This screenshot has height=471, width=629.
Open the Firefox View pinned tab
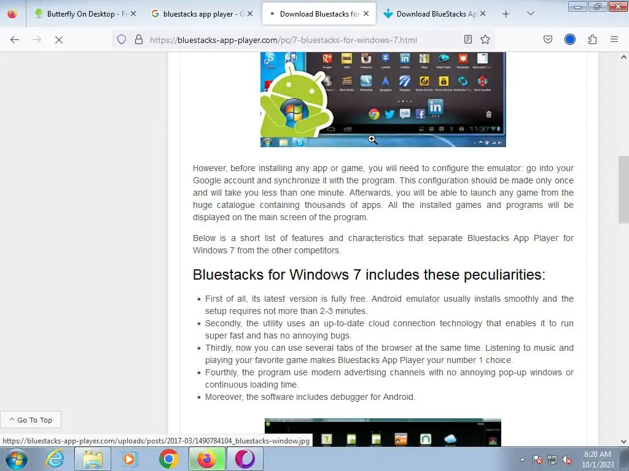[x=12, y=14]
